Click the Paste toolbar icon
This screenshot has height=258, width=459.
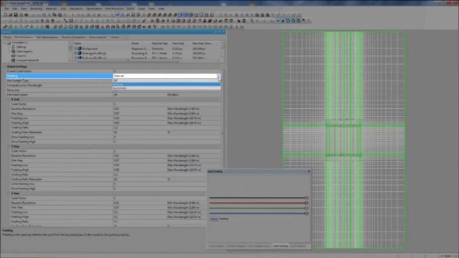(60, 14)
